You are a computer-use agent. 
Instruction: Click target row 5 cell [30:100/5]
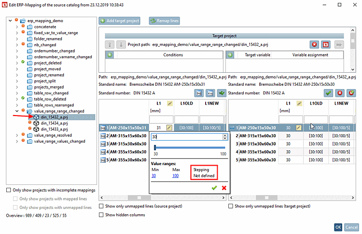341,160
